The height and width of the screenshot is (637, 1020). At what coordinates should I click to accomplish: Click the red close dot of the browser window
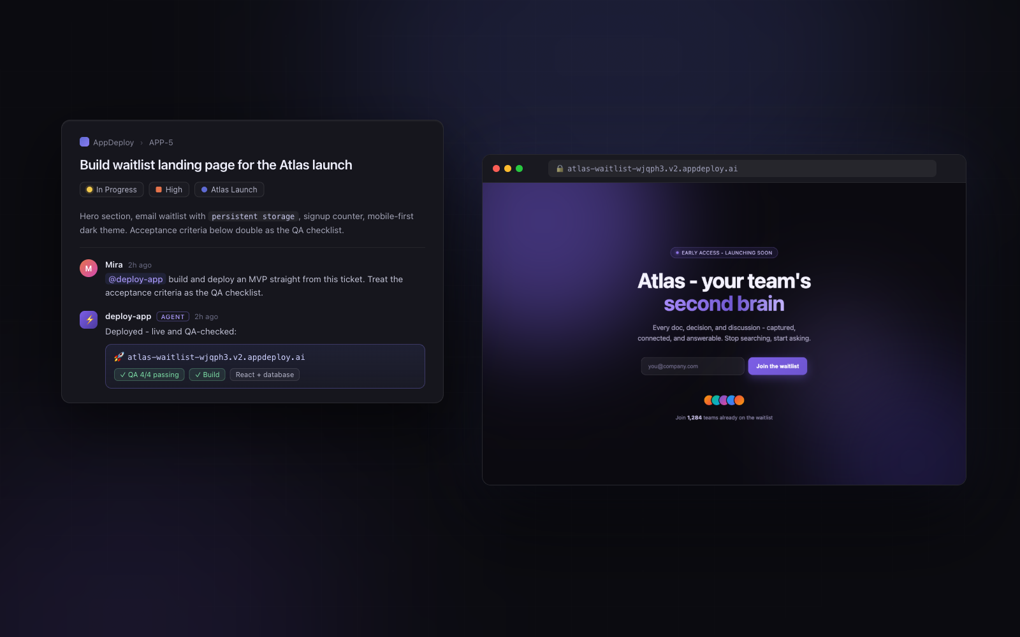pyautogui.click(x=497, y=169)
